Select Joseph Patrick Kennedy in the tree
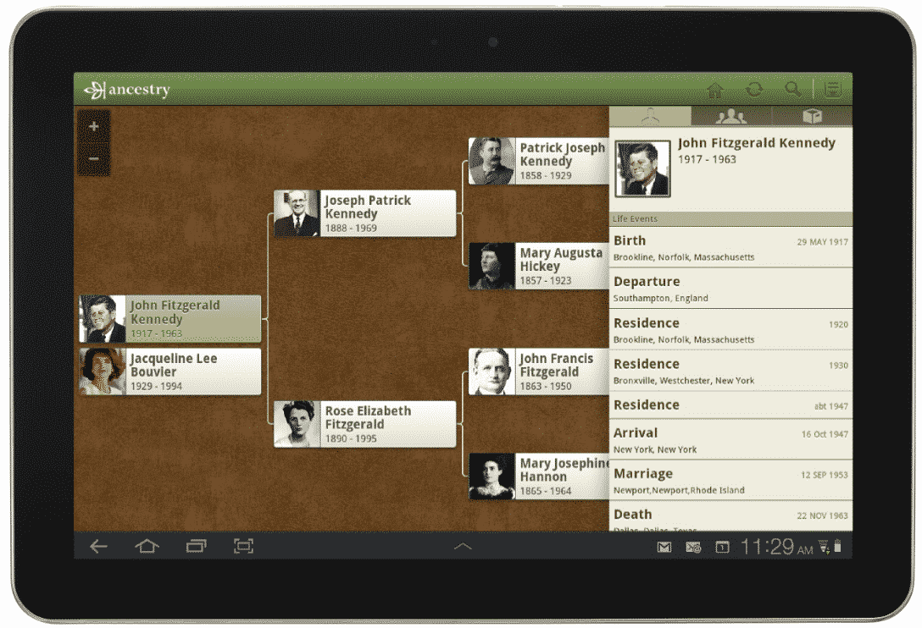The image size is (922, 628). tap(365, 213)
